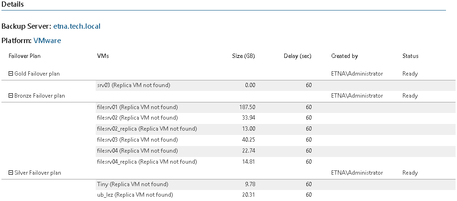
Task: Click the Delay (sec) column header
Action: [x=298, y=56]
